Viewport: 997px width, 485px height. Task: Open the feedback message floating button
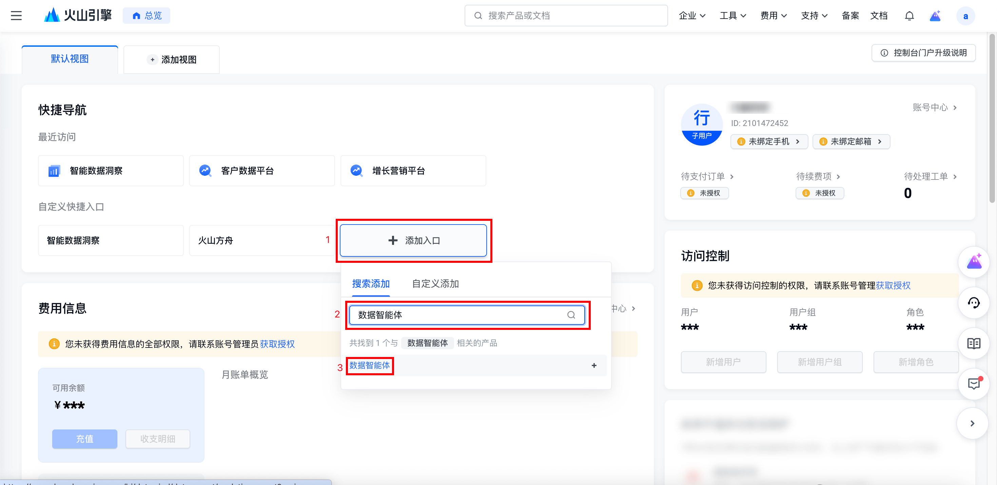(973, 383)
